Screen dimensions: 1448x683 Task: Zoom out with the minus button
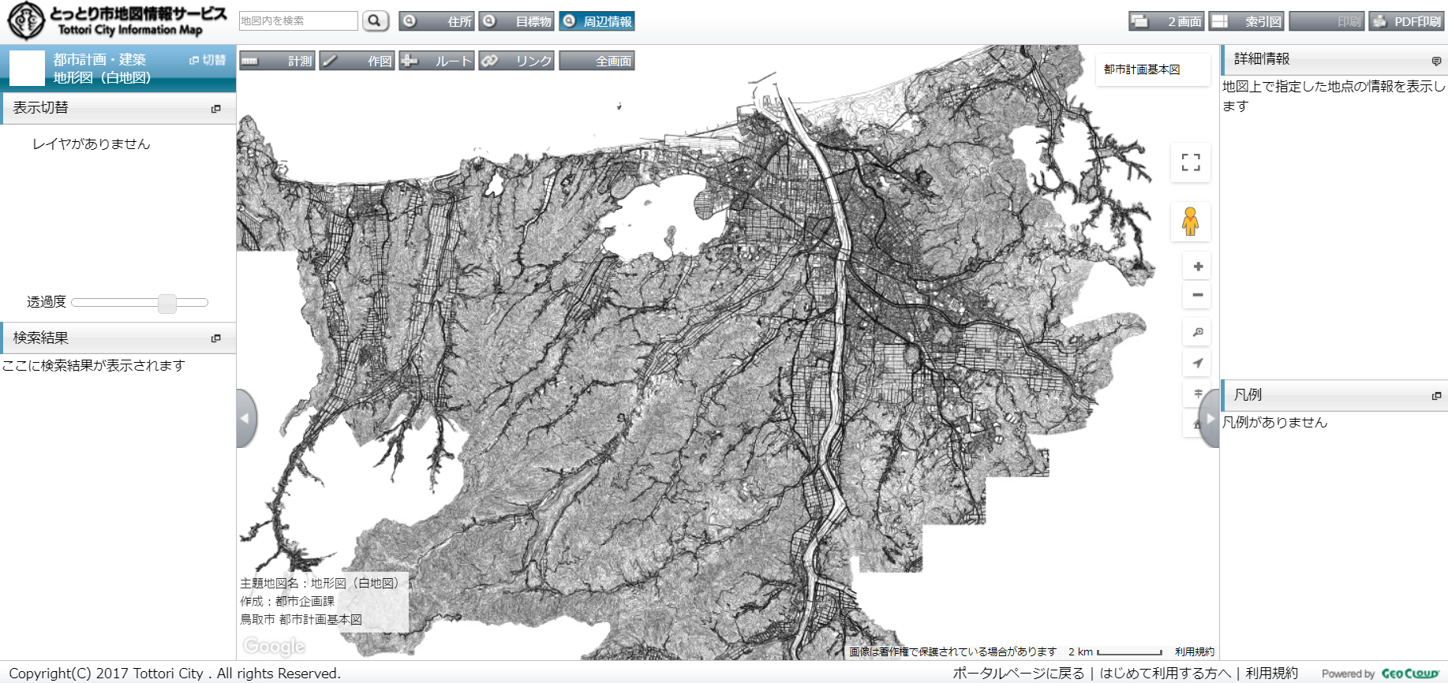coord(1198,295)
